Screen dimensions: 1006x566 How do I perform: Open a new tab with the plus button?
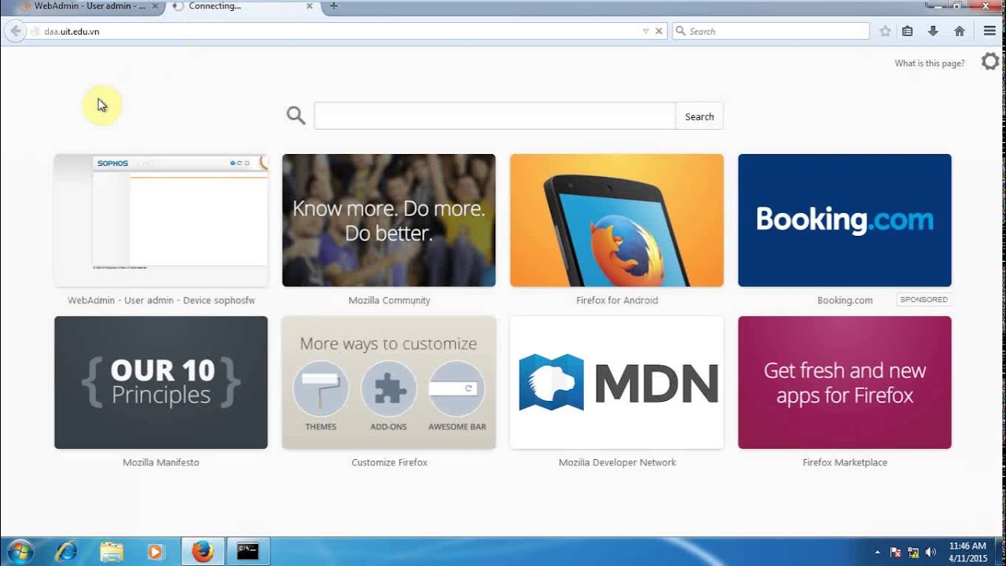coord(333,6)
